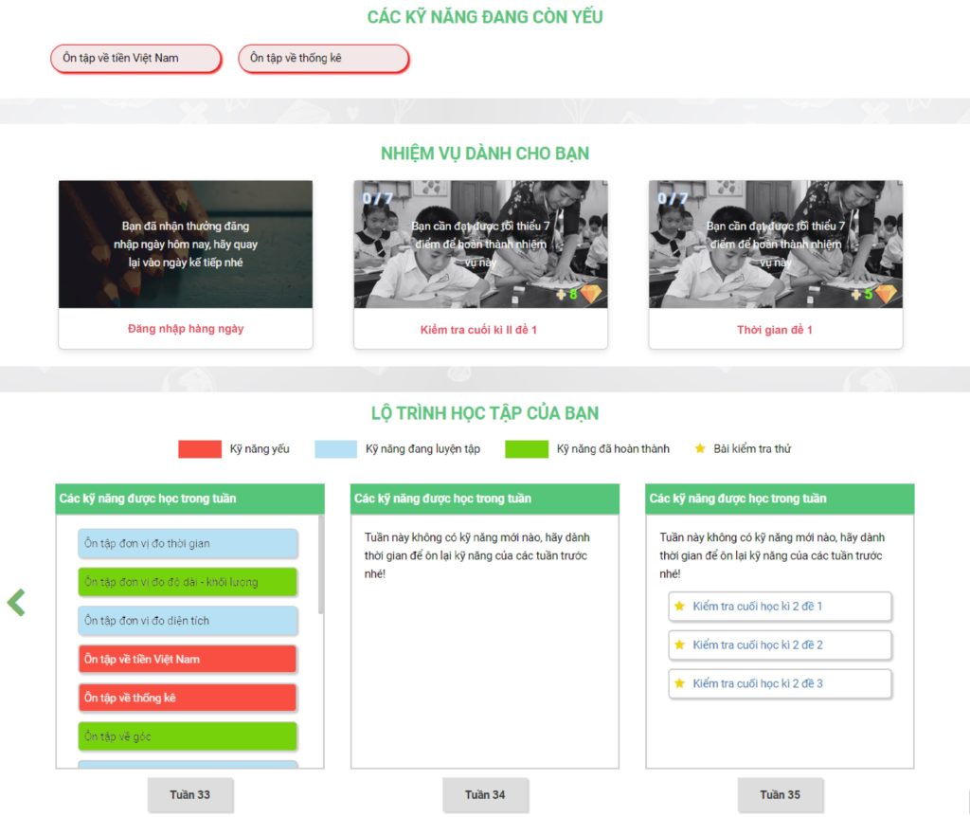970x817 pixels.
Task: Click the green left arrow chevron
Action: [x=16, y=603]
